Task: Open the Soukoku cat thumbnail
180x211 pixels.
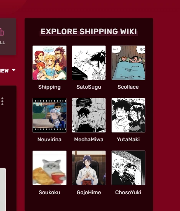Action: click(50, 168)
